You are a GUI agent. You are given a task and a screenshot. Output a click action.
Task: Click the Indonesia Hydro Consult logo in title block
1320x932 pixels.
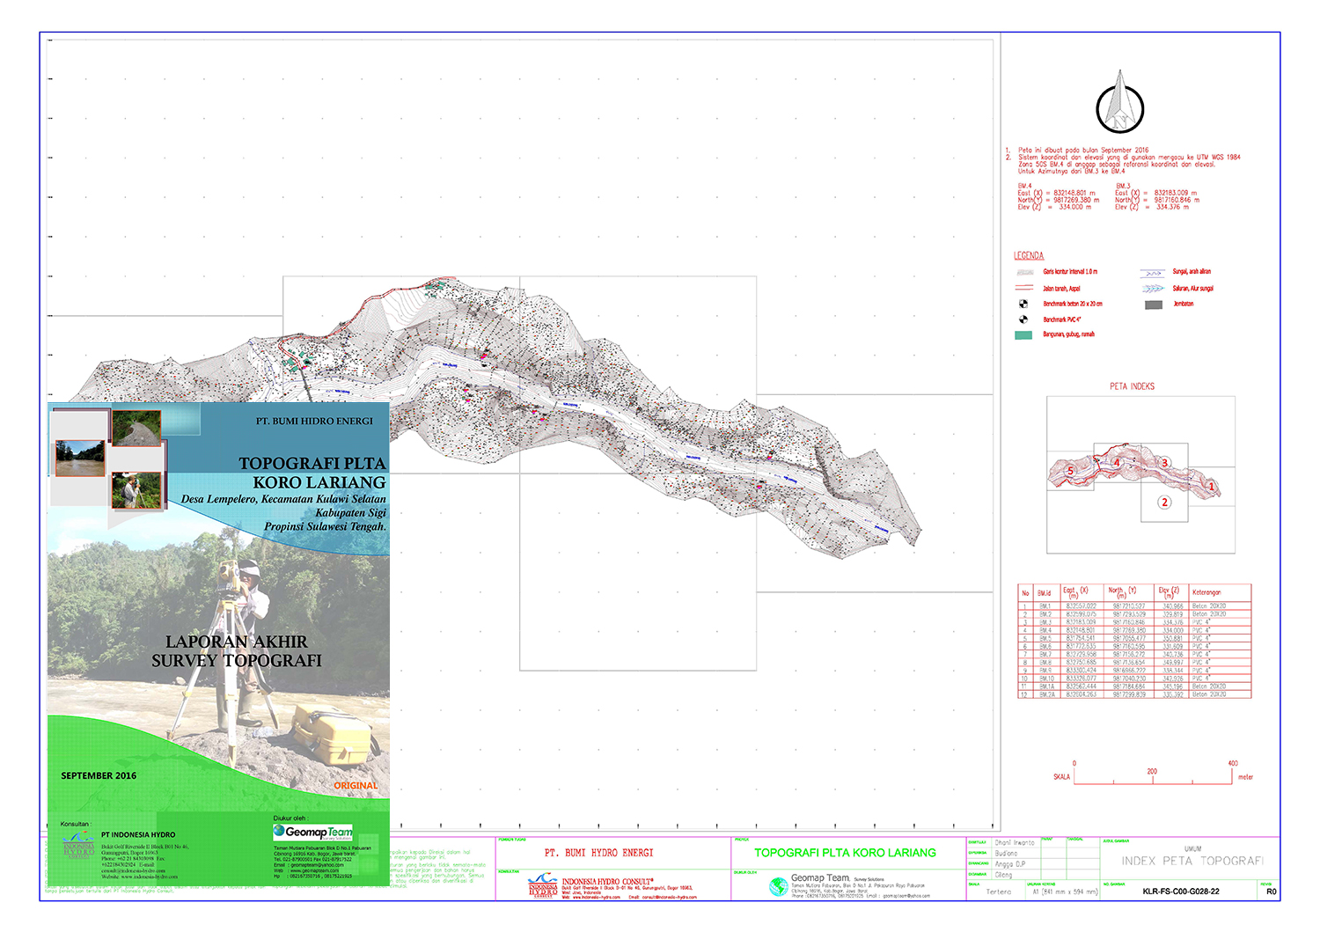point(543,884)
